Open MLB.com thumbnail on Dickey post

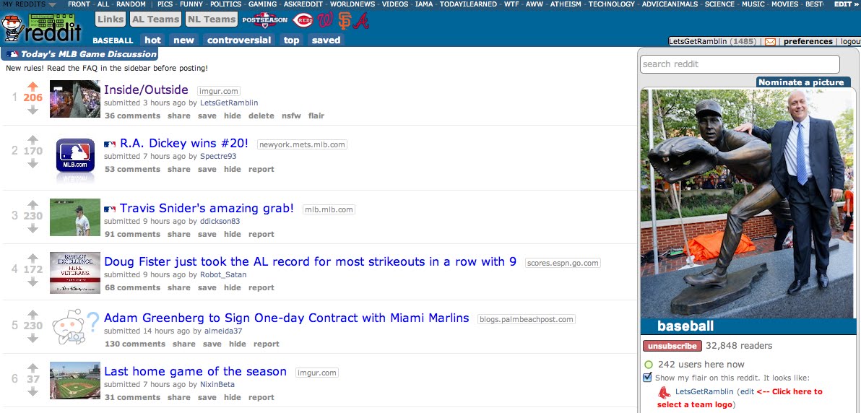coord(75,159)
